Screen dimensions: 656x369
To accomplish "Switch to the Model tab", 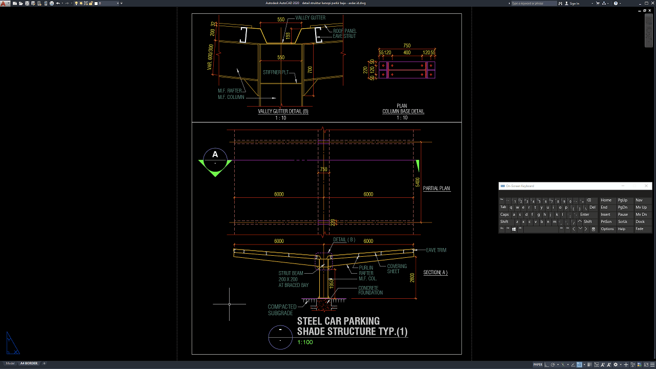I will tap(10, 363).
